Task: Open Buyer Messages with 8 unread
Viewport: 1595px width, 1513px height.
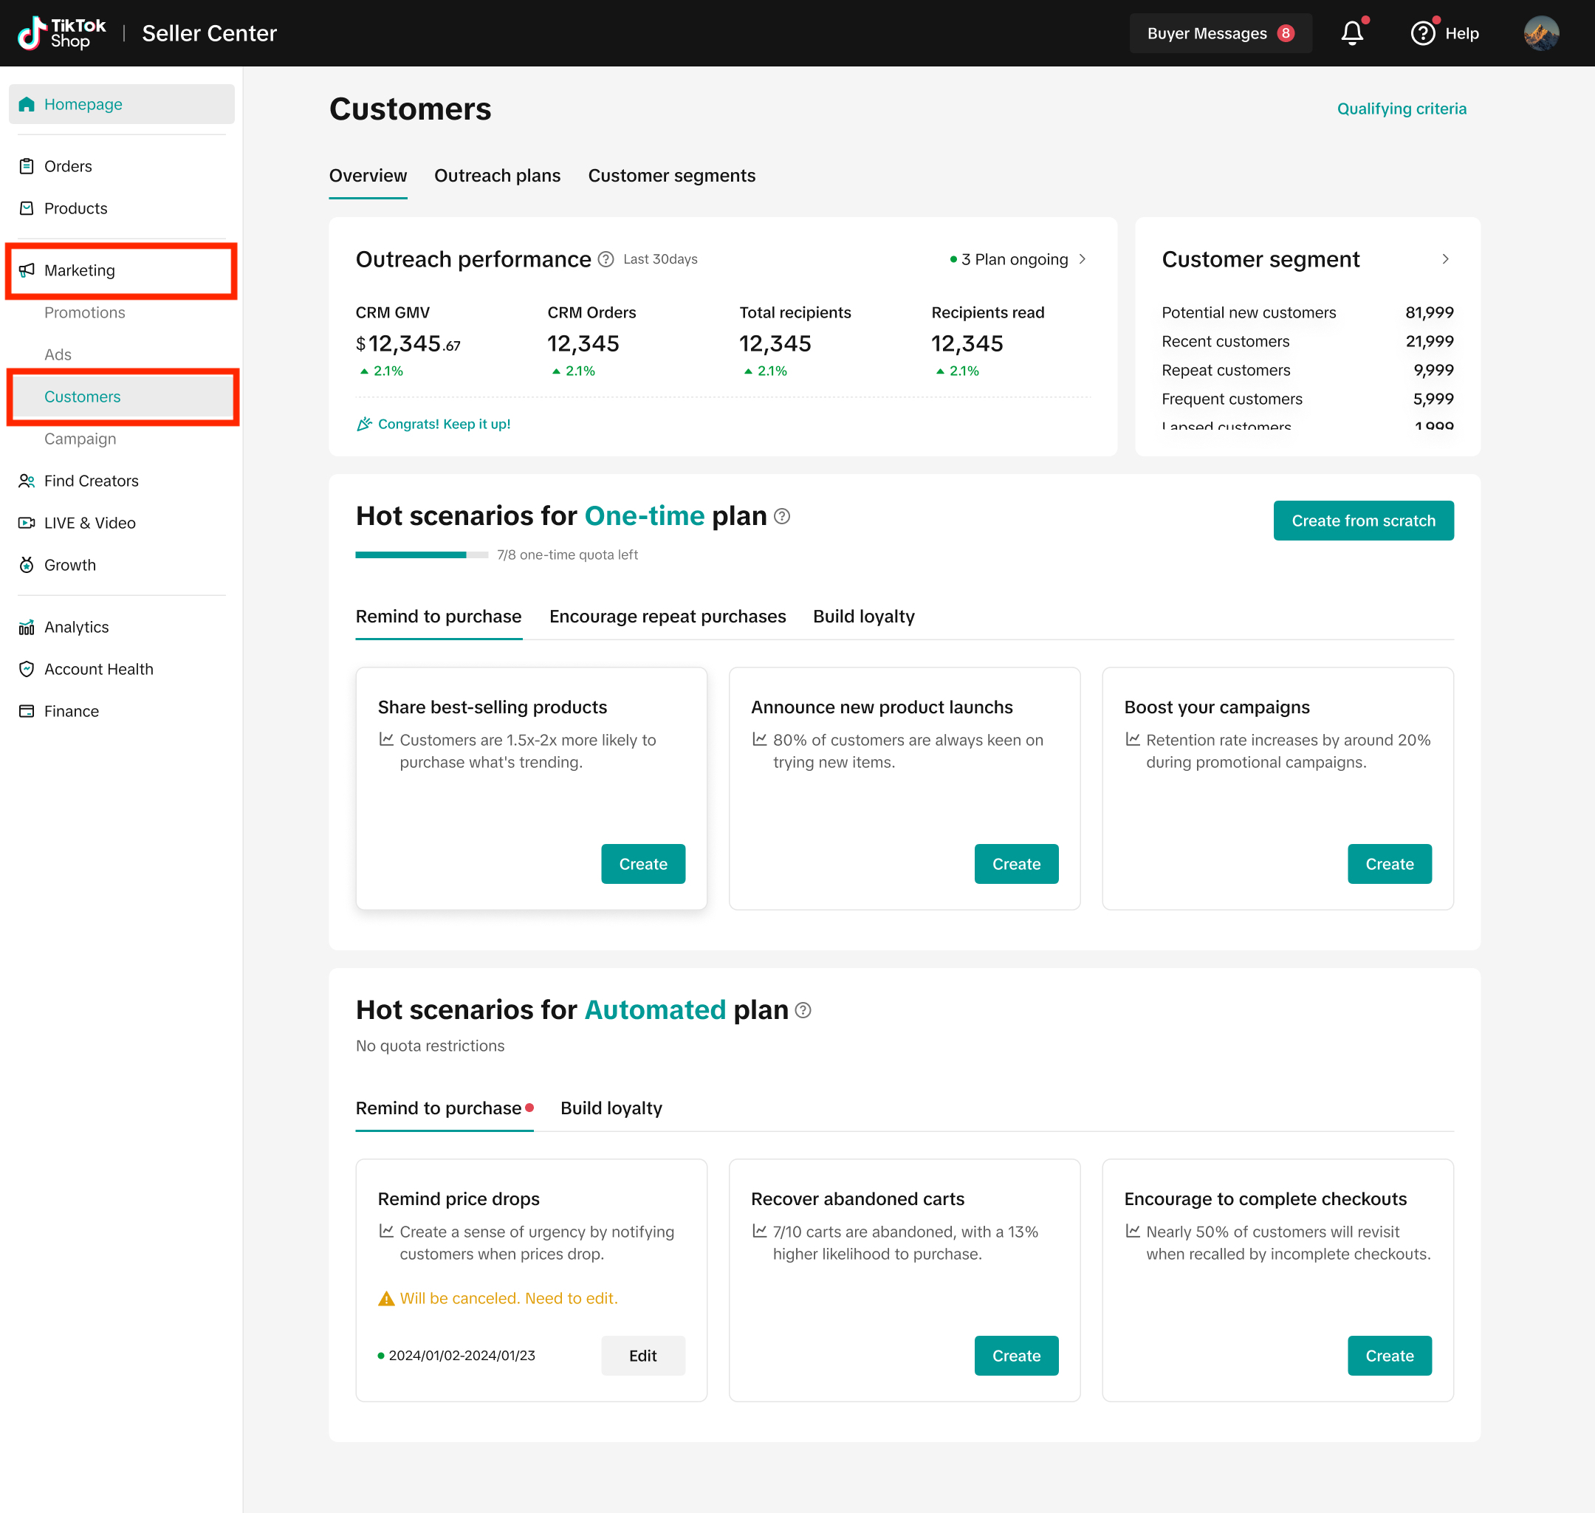Action: pyautogui.click(x=1219, y=33)
